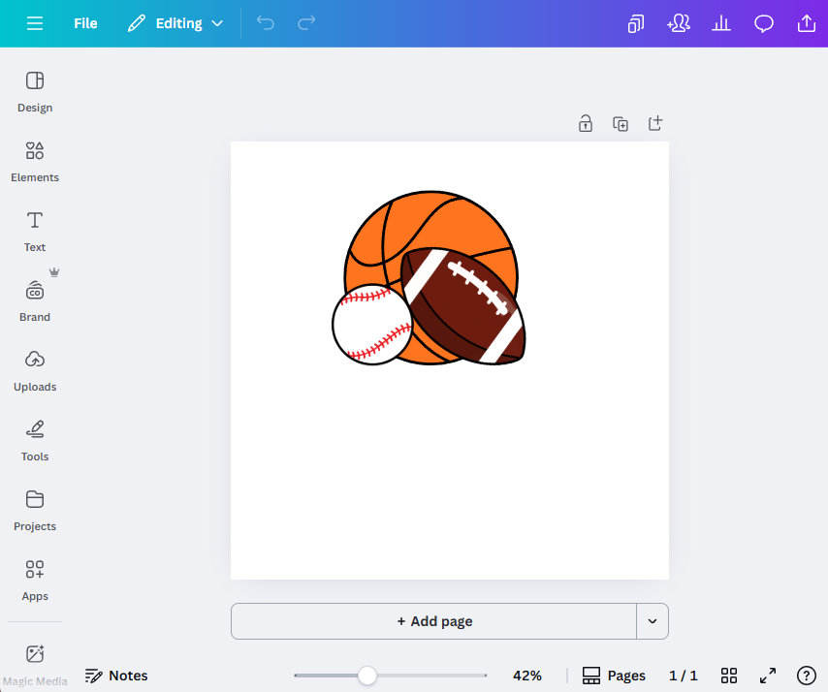
Task: Click the Undo arrow
Action: pyautogui.click(x=266, y=23)
